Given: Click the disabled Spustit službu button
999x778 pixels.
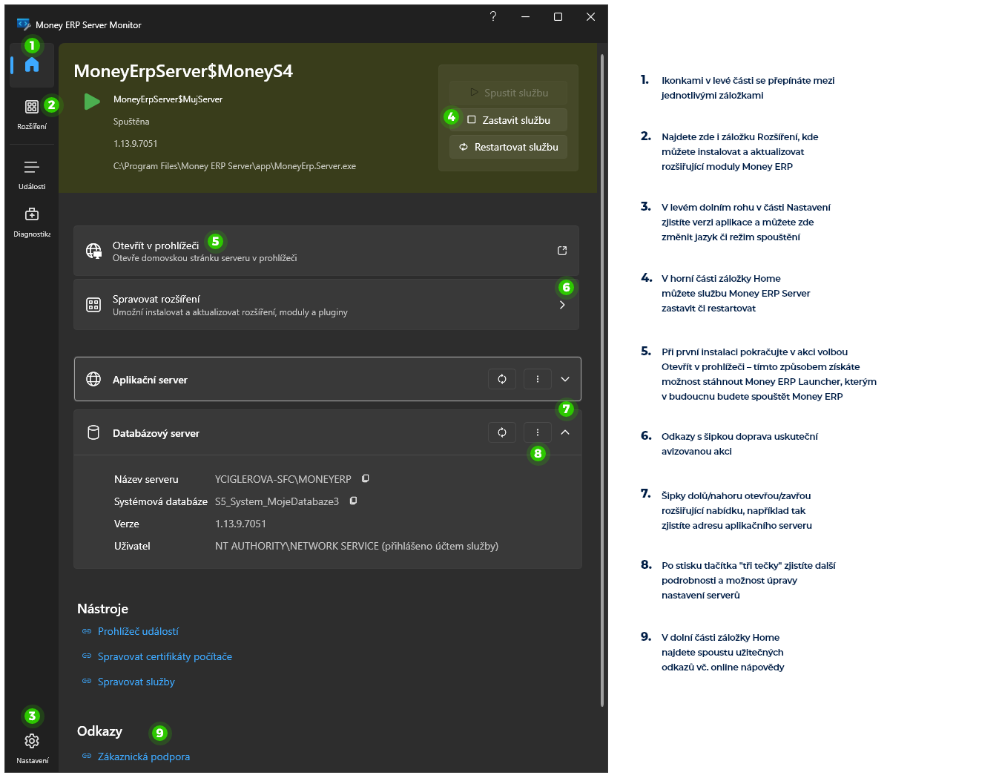Looking at the screenshot, I should [508, 93].
